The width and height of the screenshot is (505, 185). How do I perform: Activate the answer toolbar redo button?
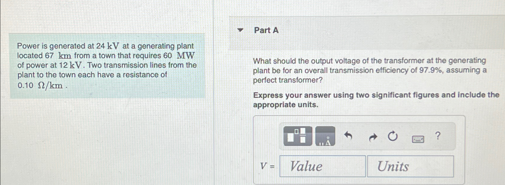pyautogui.click(x=373, y=137)
